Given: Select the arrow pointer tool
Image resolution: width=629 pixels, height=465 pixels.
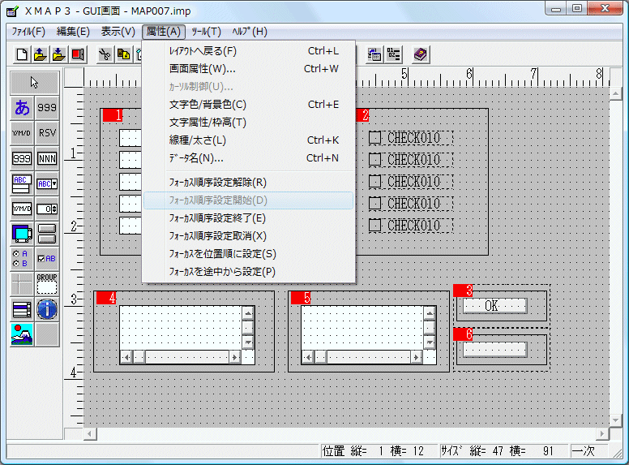Looking at the screenshot, I should coord(35,83).
